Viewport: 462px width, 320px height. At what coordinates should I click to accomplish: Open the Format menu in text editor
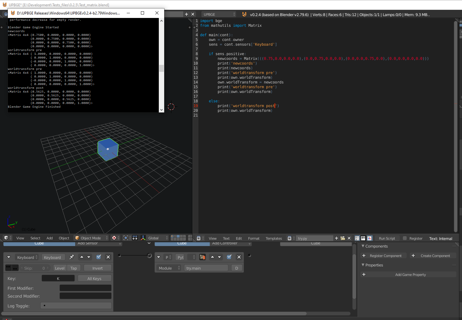point(254,238)
